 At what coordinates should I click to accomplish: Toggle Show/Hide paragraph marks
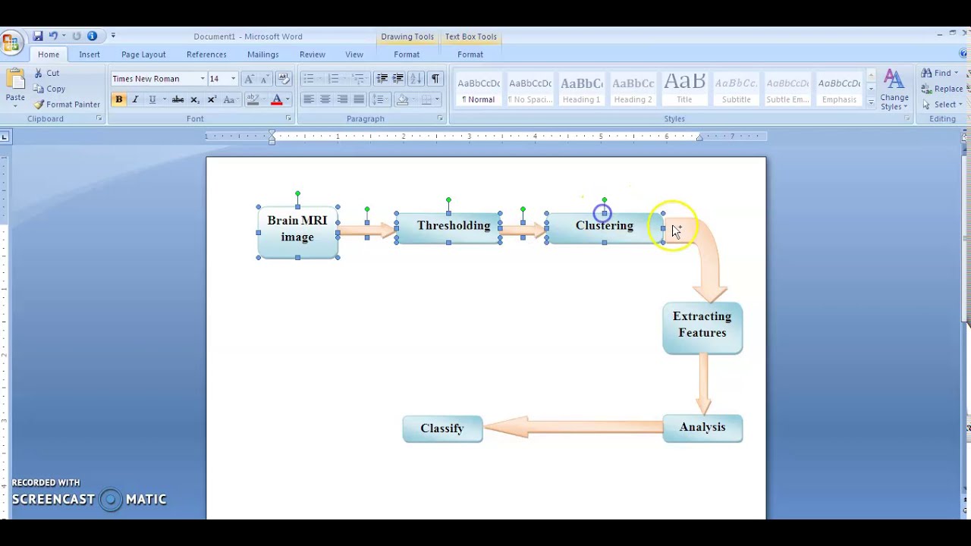click(x=435, y=79)
